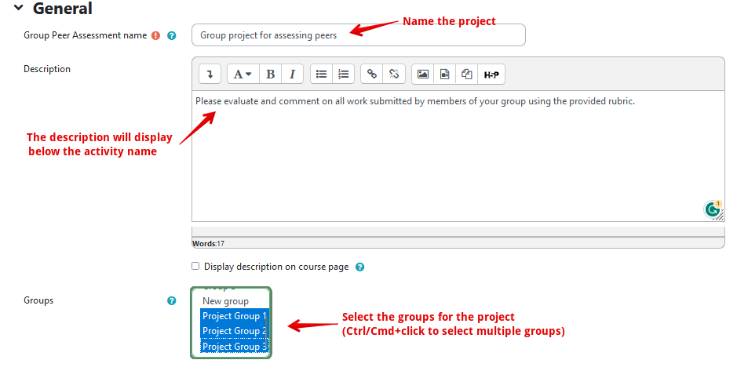737x389 pixels.
Task: Select Project Group 1 in Groups list
Action: [234, 316]
